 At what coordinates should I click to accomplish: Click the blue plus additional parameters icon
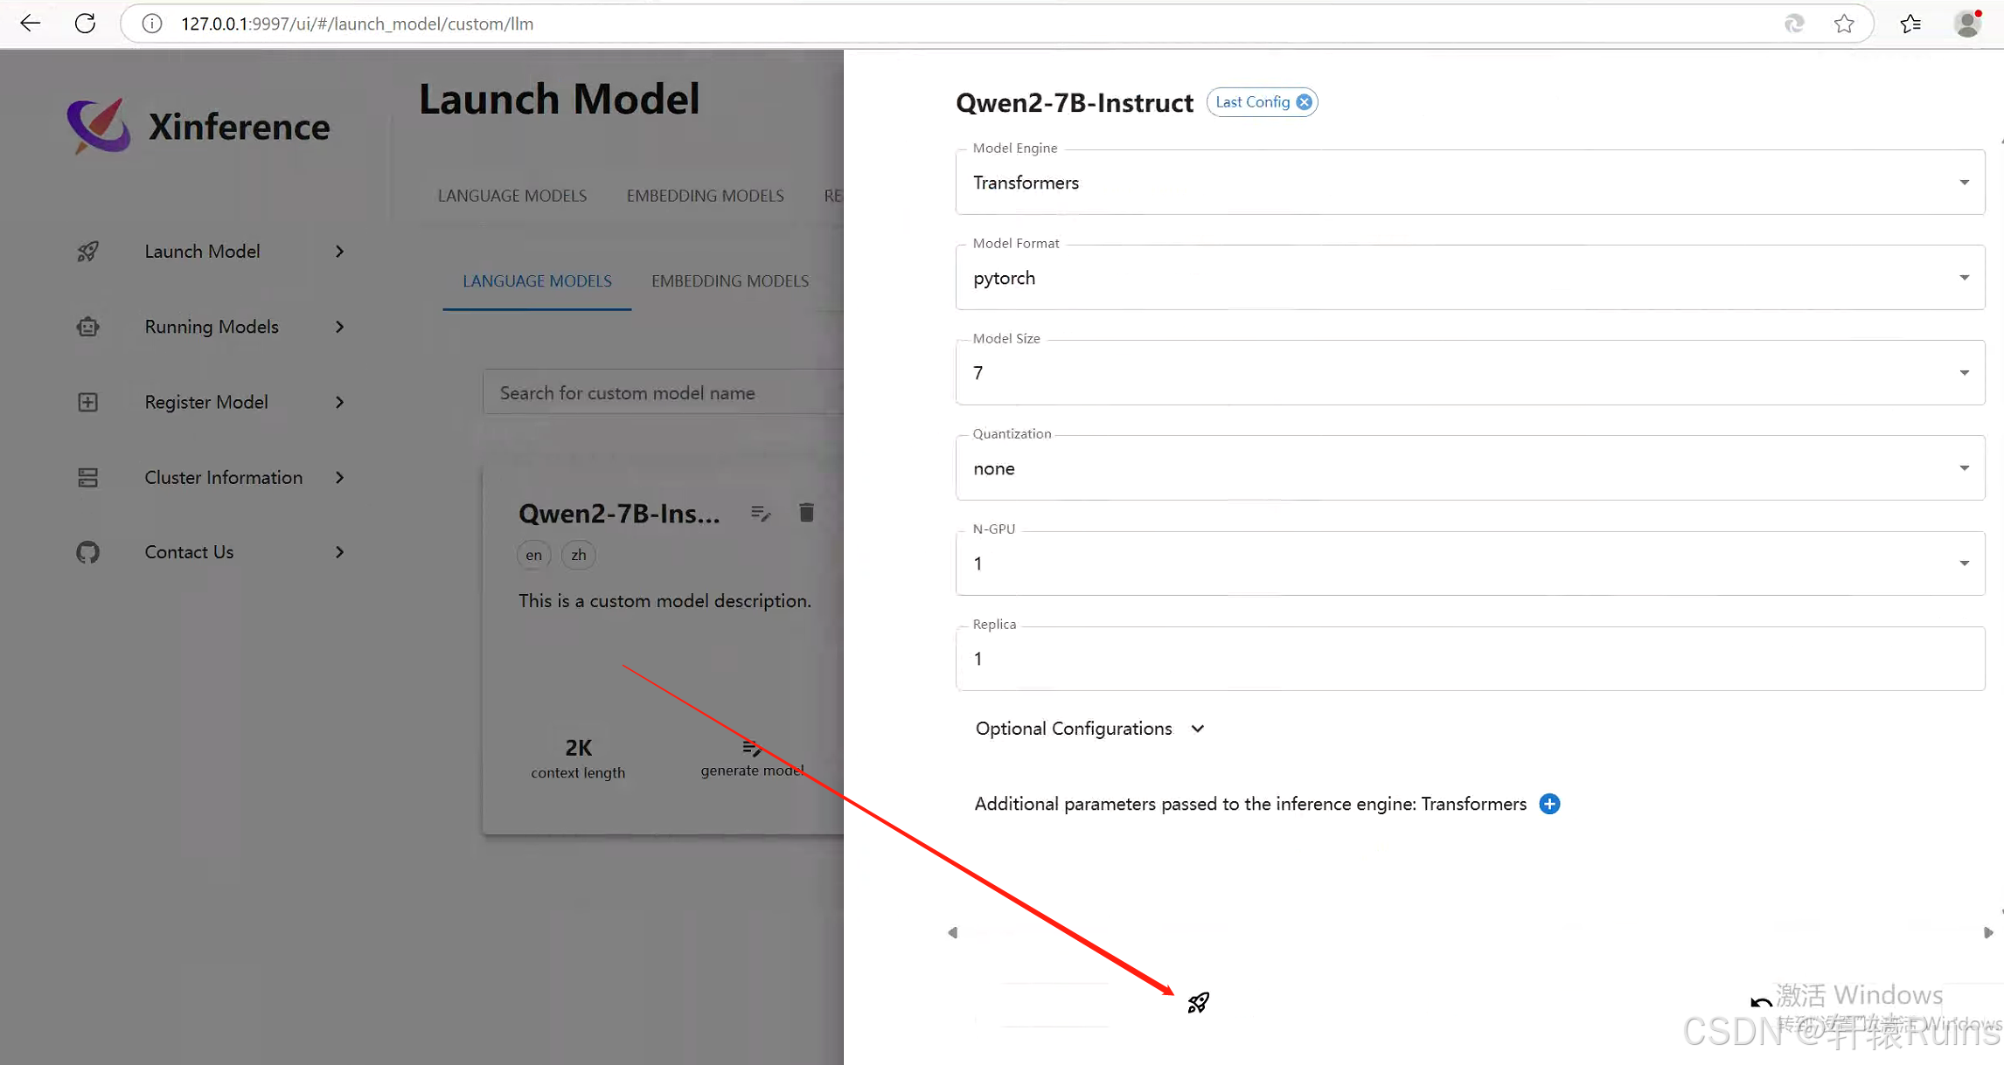click(x=1548, y=804)
